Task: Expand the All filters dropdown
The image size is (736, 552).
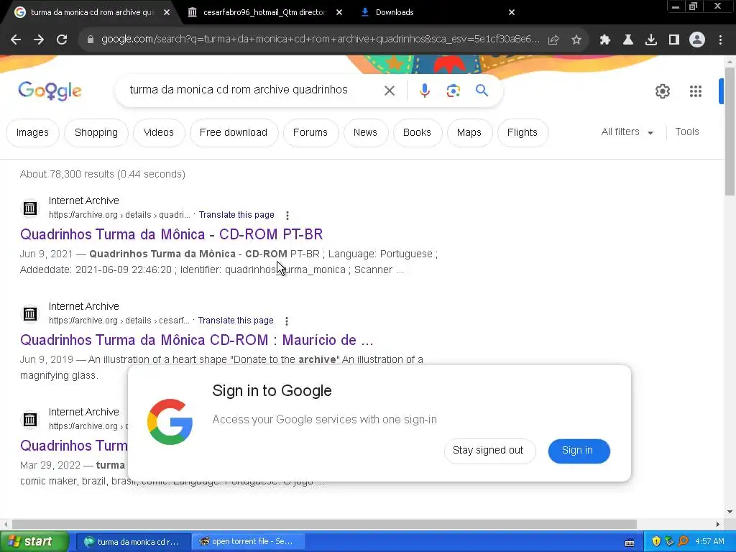Action: (x=627, y=132)
